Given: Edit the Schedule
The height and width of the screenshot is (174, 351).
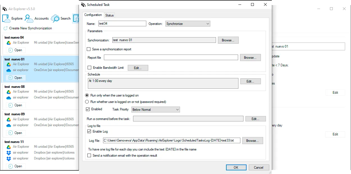Looking at the screenshot, I should pyautogui.click(x=250, y=81).
